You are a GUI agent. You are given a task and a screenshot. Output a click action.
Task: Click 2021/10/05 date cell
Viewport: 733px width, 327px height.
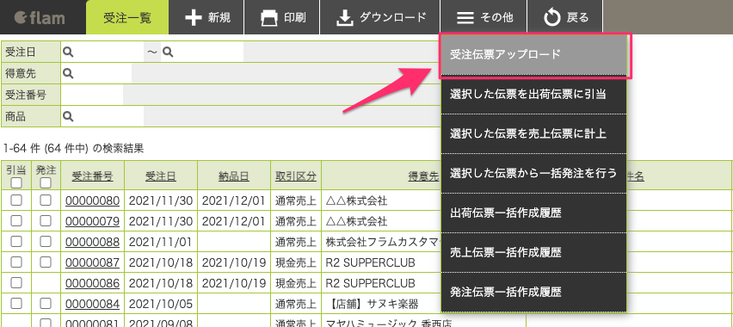pos(161,304)
